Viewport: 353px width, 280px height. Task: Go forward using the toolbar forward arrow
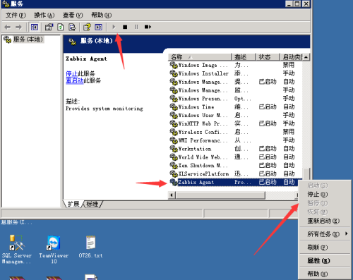(19, 28)
